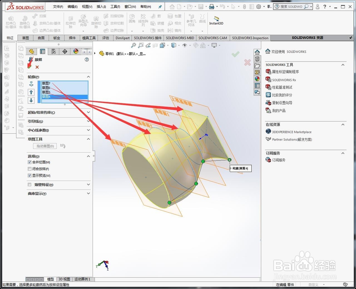Toggle the 显示预览(W) checkbox
This screenshot has width=356, height=289.
point(30,176)
